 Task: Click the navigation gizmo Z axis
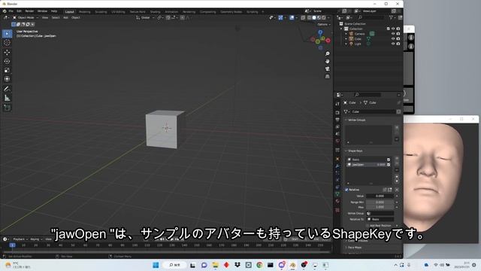pyautogui.click(x=320, y=32)
